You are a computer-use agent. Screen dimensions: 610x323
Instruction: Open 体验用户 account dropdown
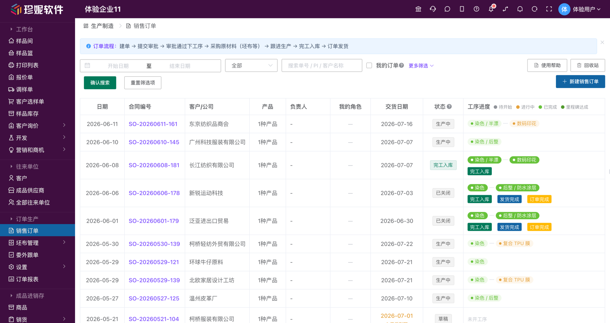tap(587, 9)
